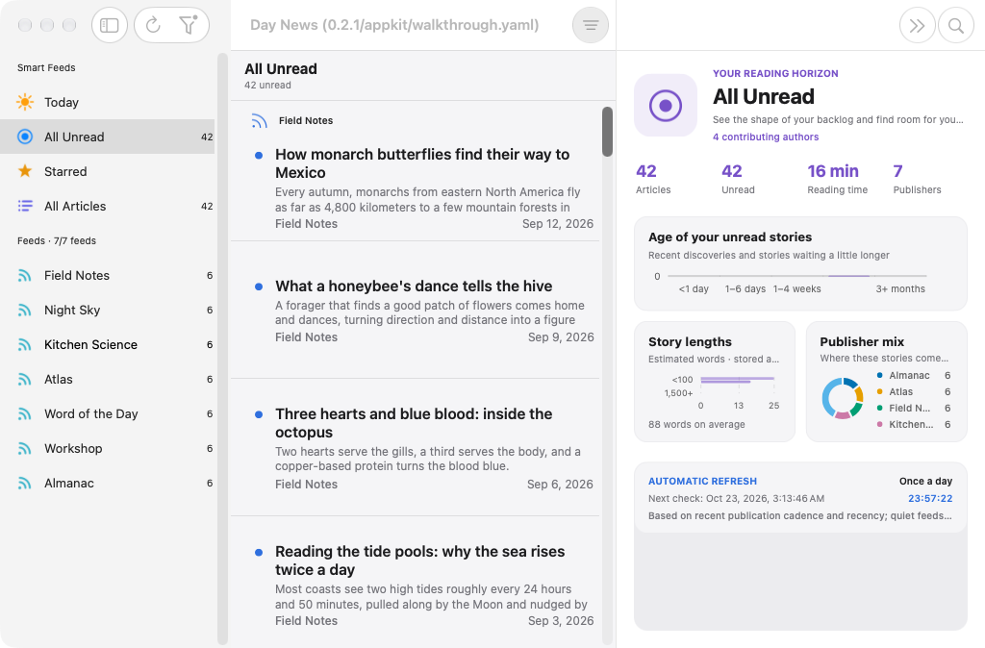Toggle unread dot on tide pools article

(258, 552)
